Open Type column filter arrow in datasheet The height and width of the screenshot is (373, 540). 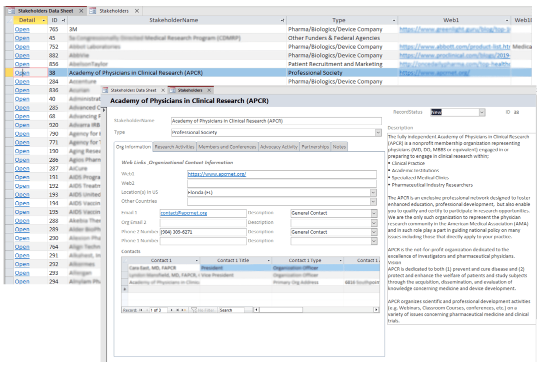pyautogui.click(x=394, y=21)
